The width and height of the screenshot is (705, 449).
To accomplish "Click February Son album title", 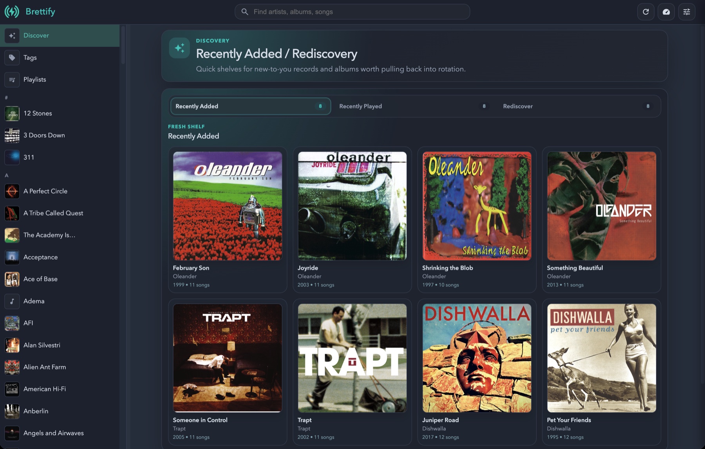I will tap(191, 268).
